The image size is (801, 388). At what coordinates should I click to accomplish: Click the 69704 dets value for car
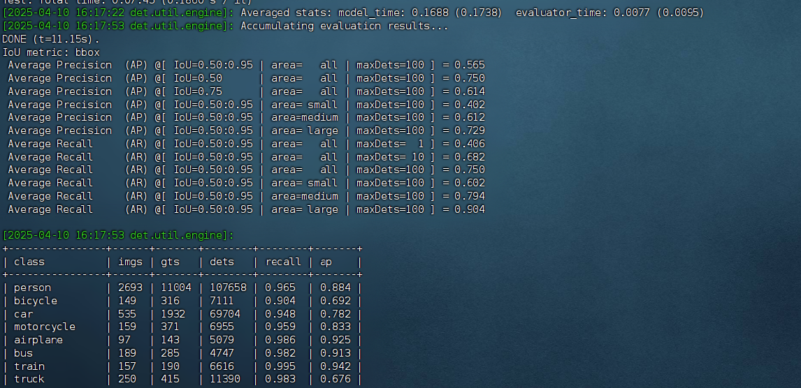click(225, 314)
